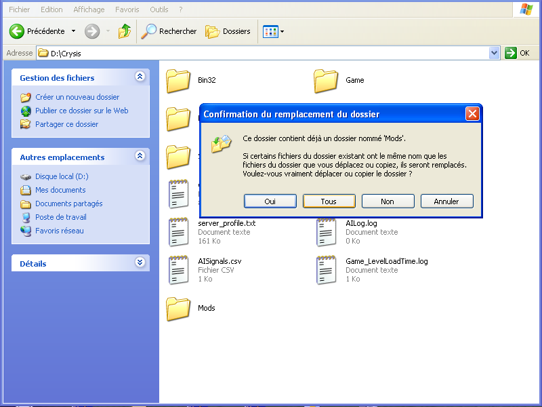Open the Précédente history dropdown arrow
Image resolution: width=542 pixels, height=407 pixels.
click(x=74, y=31)
